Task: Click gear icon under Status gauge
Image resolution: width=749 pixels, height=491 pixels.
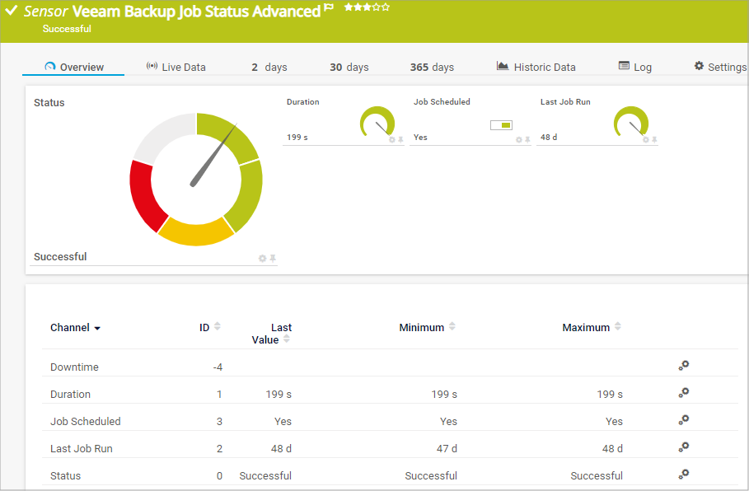Action: (x=262, y=259)
